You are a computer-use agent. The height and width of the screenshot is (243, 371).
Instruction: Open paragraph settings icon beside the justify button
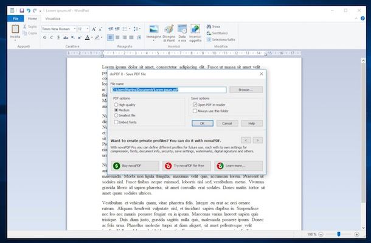(139, 37)
